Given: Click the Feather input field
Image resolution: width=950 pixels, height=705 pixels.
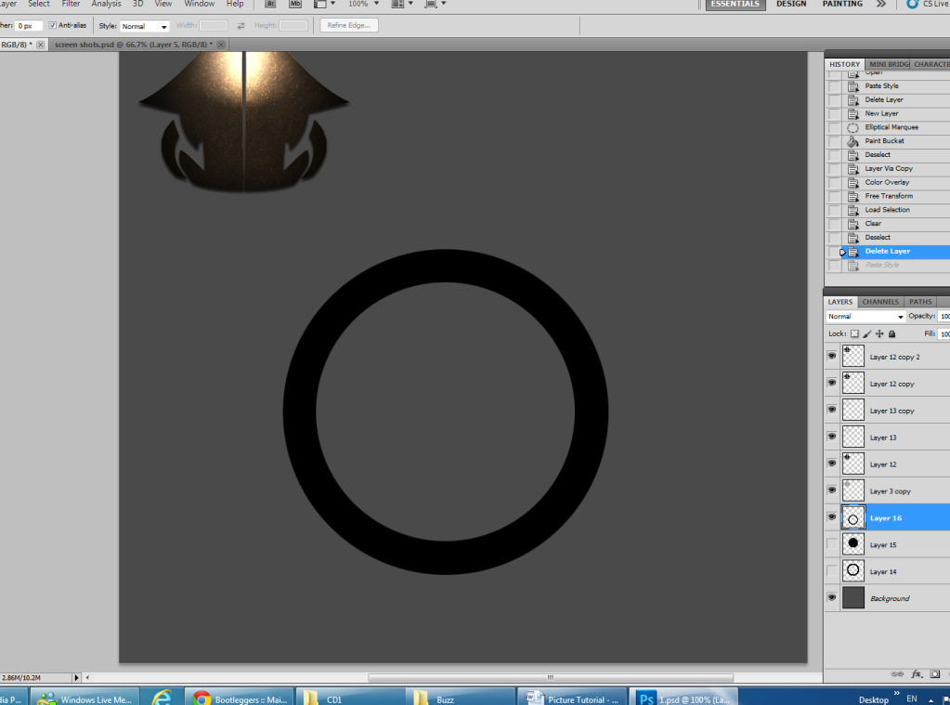Looking at the screenshot, I should tap(29, 26).
